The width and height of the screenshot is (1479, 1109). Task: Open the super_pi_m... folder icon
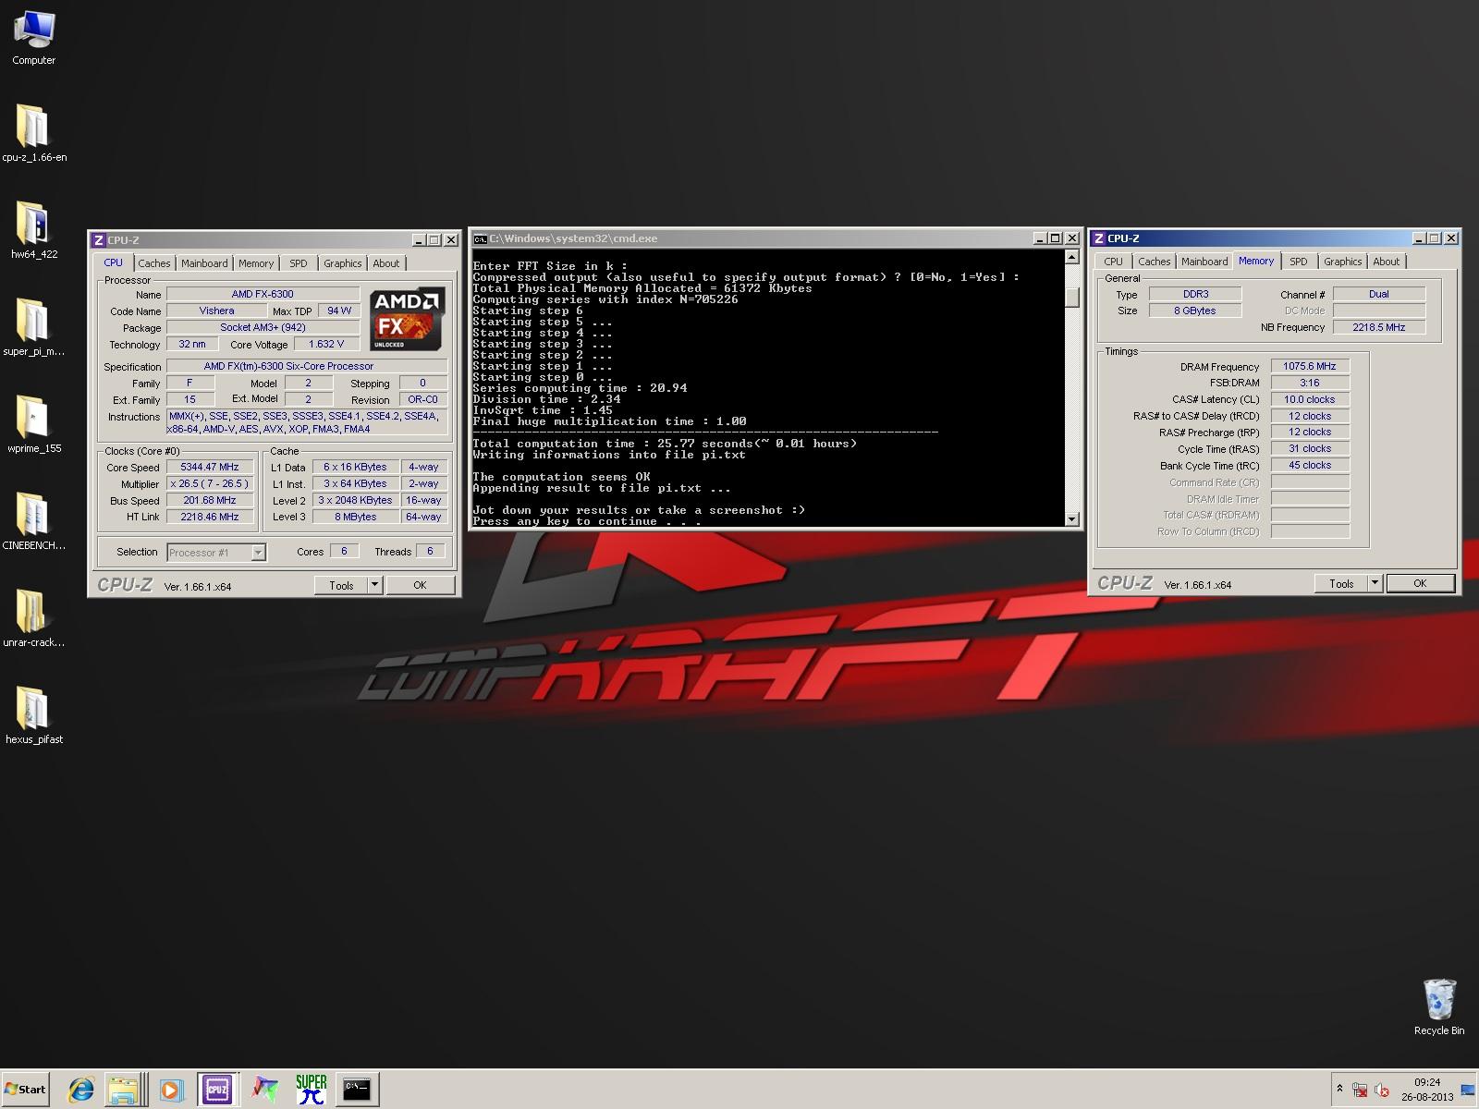[x=34, y=327]
